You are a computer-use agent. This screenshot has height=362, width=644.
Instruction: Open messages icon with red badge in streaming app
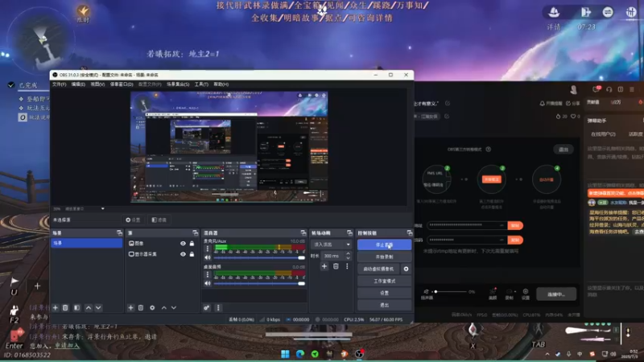[596, 89]
